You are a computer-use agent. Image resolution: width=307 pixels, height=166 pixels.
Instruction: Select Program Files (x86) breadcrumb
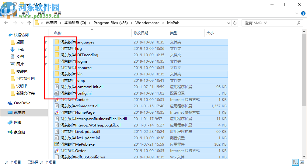click(111, 23)
